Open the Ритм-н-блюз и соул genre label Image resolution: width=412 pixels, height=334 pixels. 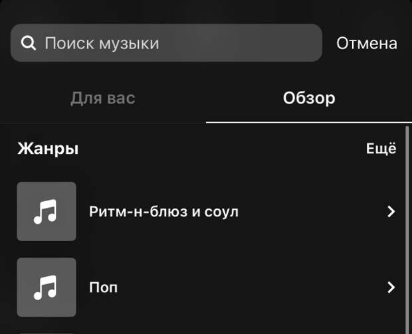(163, 212)
